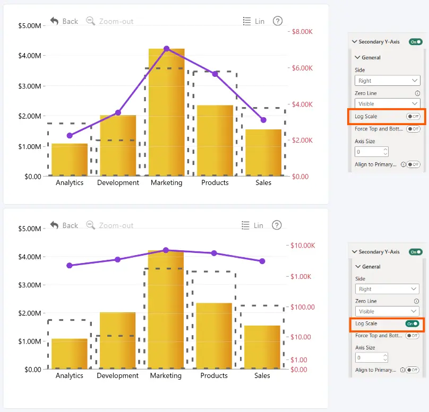Screen dimensions: 429x412
Task: Click the Lin scale icon in upper chart
Action: click(247, 21)
